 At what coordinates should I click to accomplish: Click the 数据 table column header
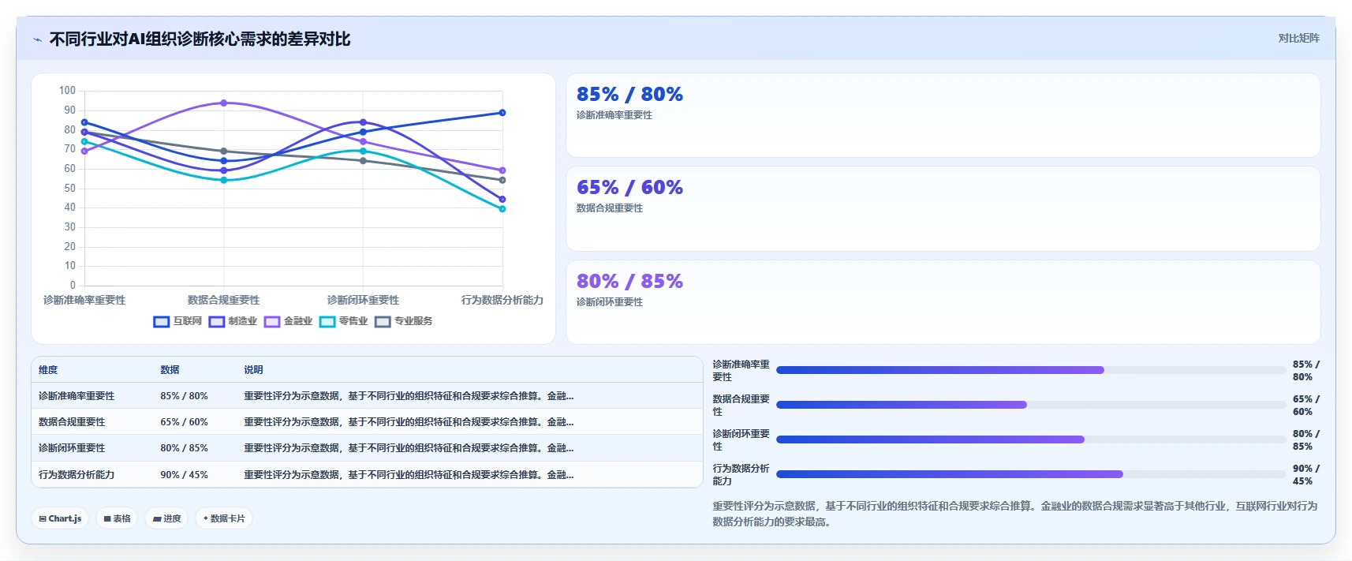tap(170, 370)
